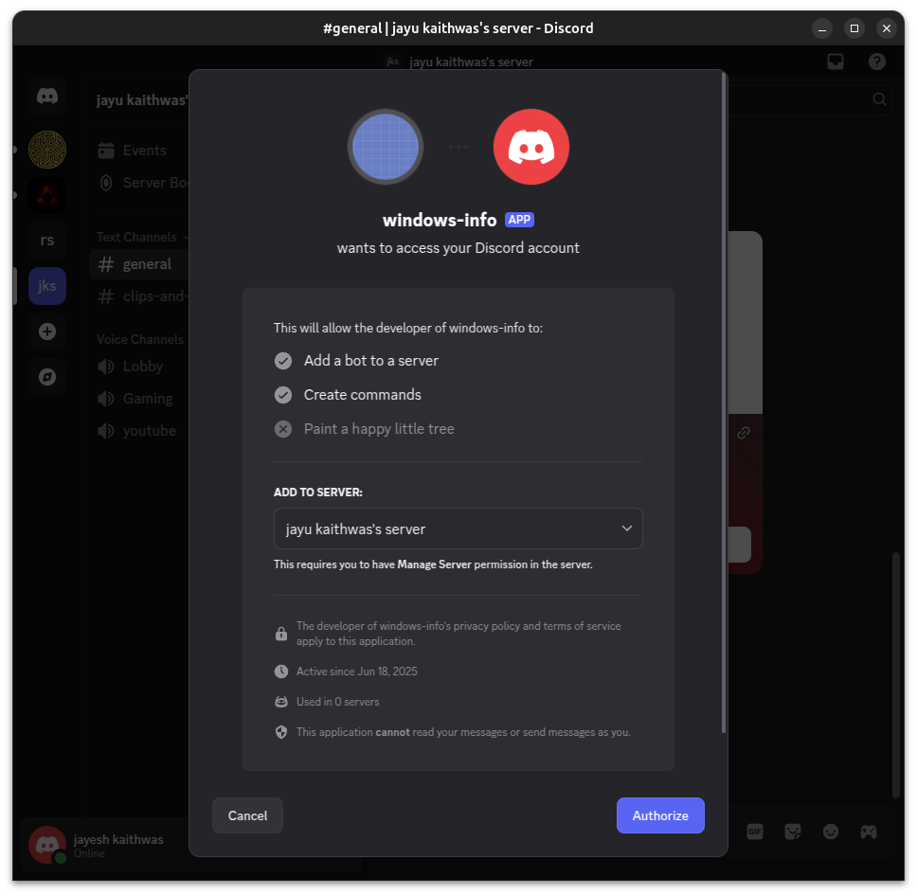The height and width of the screenshot is (896, 917).
Task: Cancel the authorization dialog
Action: pyautogui.click(x=247, y=815)
